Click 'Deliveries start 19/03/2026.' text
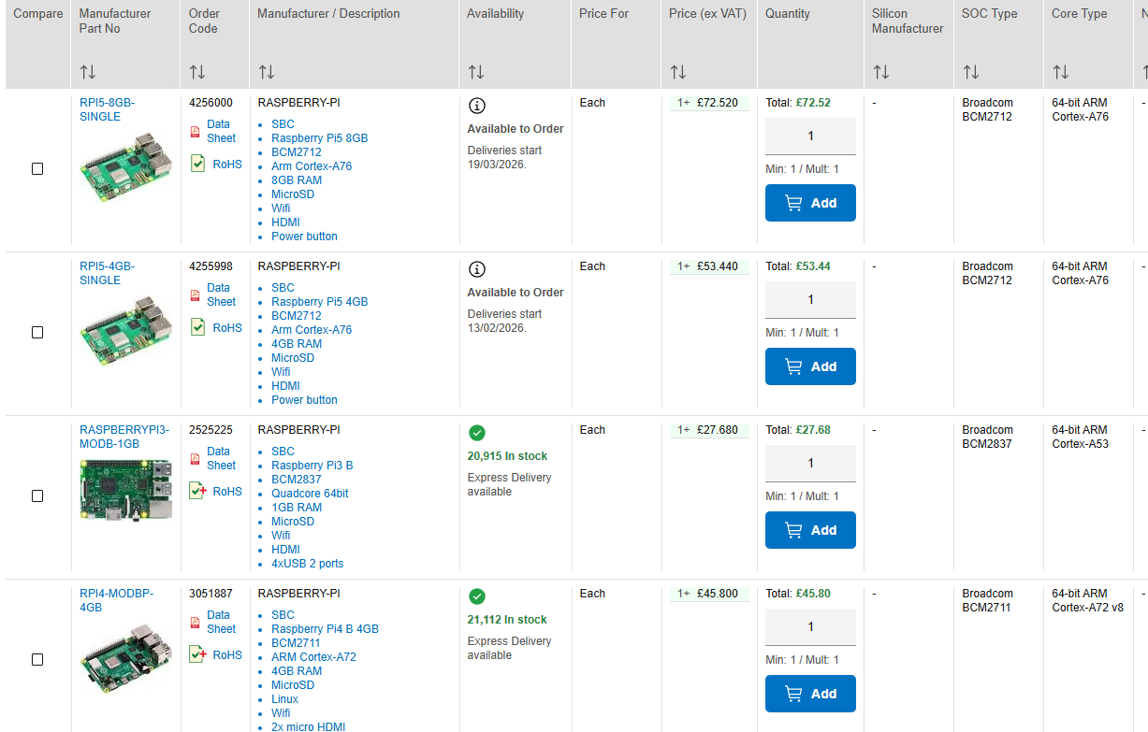Viewport: 1148px width, 732px height. [x=504, y=157]
